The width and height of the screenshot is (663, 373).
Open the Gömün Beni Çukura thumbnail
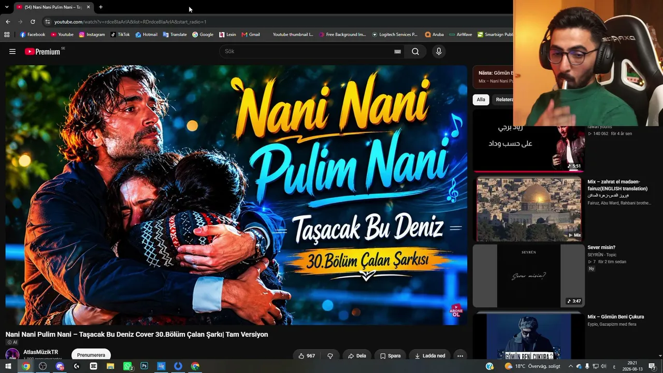click(529, 337)
